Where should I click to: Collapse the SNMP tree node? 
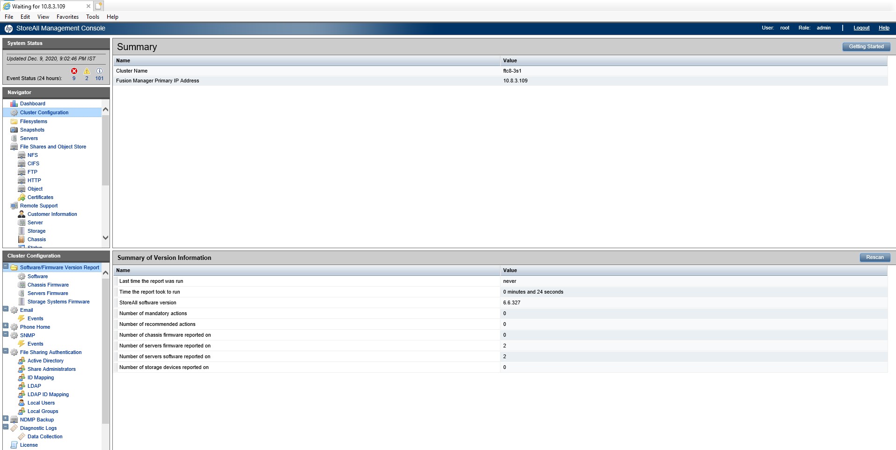click(x=4, y=333)
